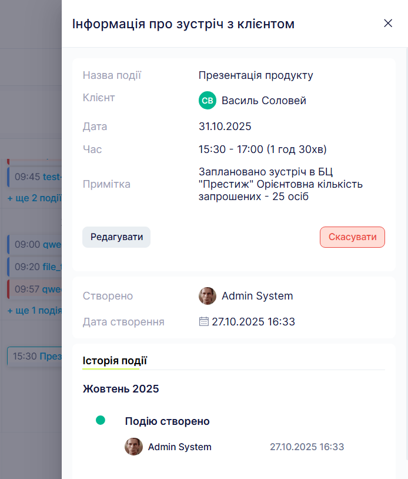
Task: Click the green dot of Подію створено
Action: 101,420
